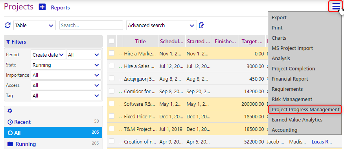Open Financial Report menu item
344x149 pixels.
click(305, 79)
